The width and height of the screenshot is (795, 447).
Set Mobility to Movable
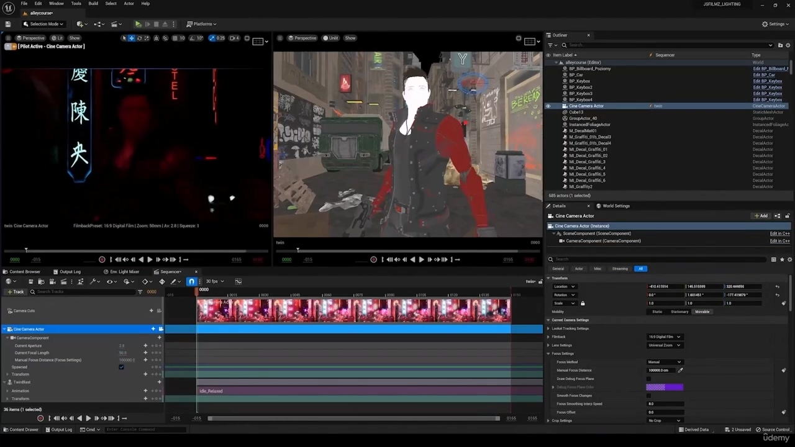(x=702, y=312)
